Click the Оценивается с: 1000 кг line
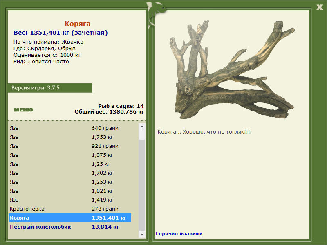The height and width of the screenshot is (245, 327). point(47,55)
